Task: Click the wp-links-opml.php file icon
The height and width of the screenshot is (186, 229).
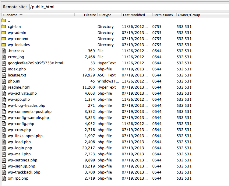Action: (x=4, y=136)
